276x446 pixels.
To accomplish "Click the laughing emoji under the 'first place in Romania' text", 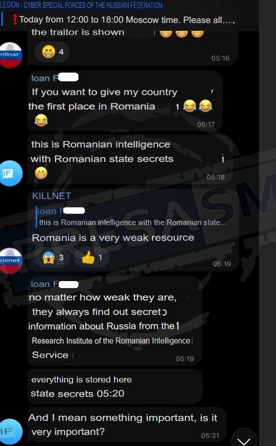I will (x=41, y=120).
